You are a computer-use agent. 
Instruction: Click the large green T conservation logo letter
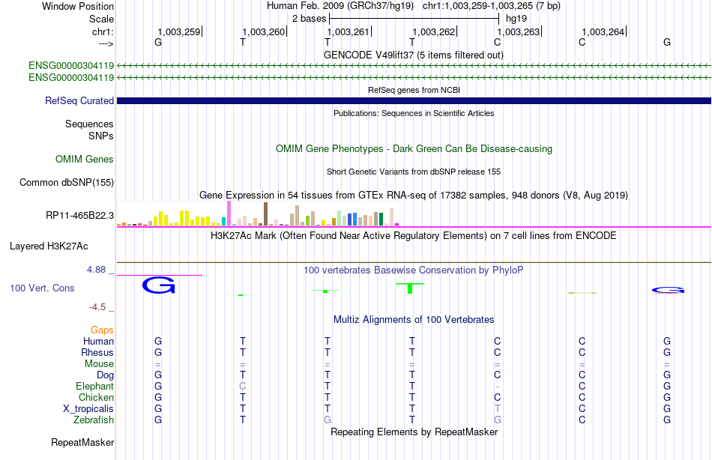(410, 288)
